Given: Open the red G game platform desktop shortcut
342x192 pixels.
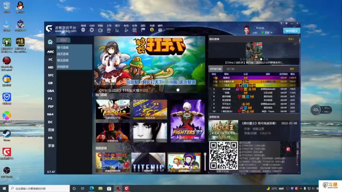Looking at the screenshot, I should [x=7, y=154].
